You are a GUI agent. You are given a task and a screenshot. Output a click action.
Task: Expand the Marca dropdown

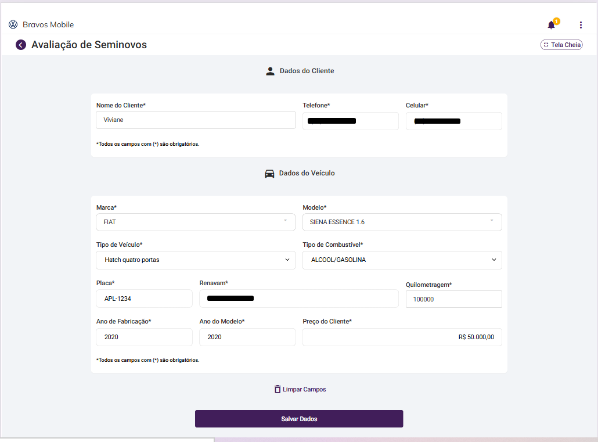(195, 222)
